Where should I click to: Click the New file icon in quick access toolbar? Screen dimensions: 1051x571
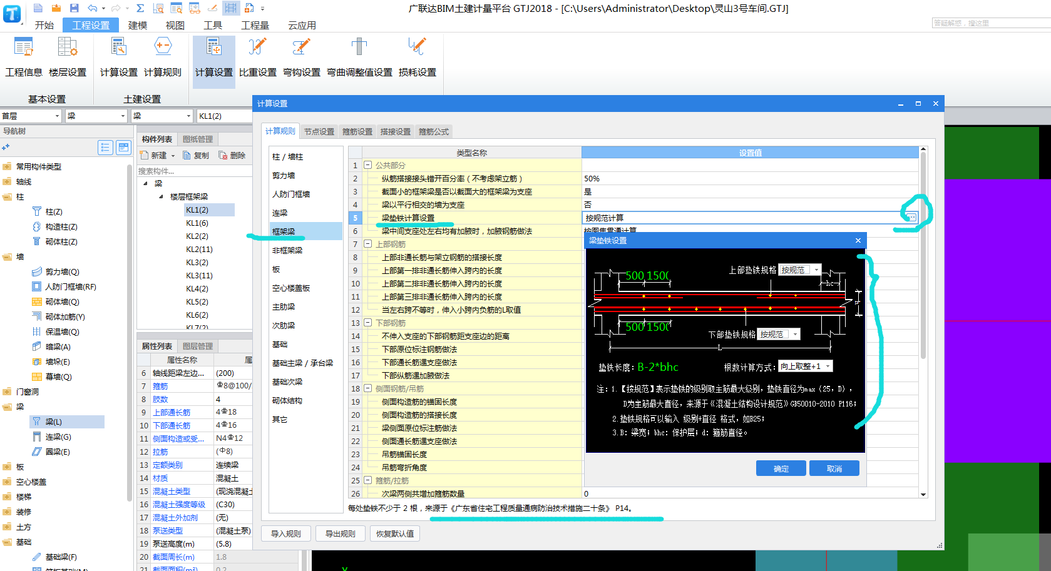[38, 8]
